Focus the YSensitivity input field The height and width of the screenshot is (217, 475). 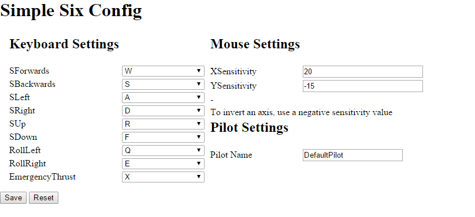(363, 86)
